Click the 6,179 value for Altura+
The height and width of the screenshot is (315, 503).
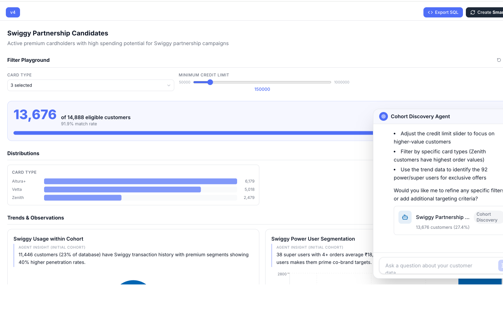(250, 181)
